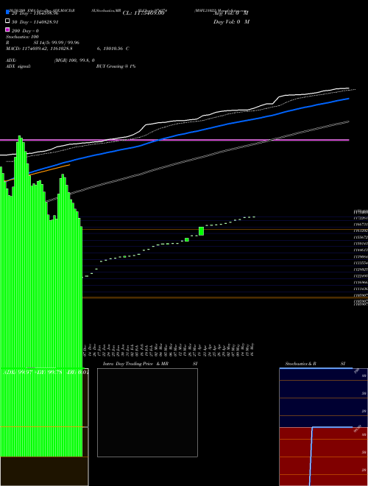Click the large green candle in April
The height and width of the screenshot is (486, 368).
coord(201,231)
